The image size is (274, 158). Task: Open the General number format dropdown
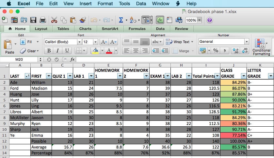tap(247, 41)
